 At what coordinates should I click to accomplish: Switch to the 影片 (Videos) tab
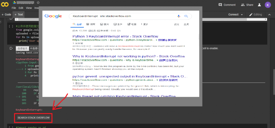pos(118,24)
